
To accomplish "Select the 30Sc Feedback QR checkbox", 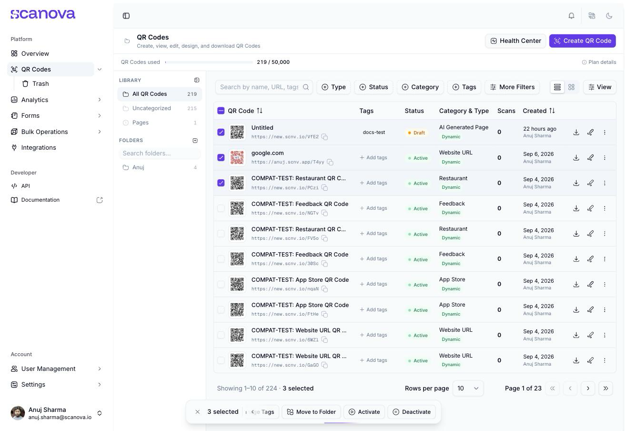I will (x=221, y=259).
